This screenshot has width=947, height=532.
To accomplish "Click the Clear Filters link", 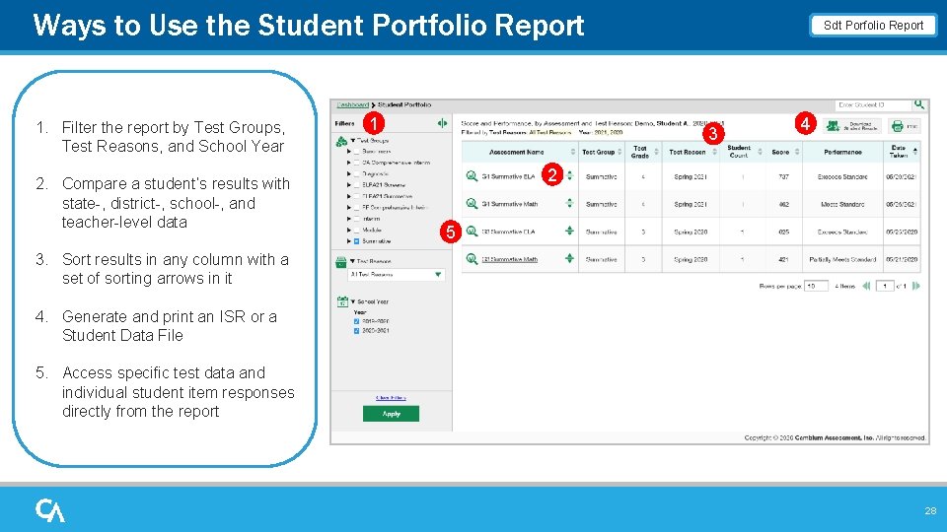I will (391, 397).
